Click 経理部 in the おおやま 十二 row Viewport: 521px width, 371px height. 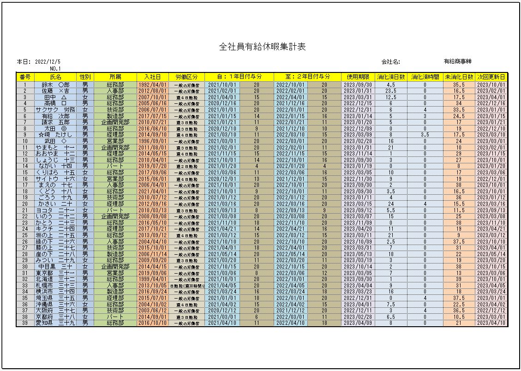pos(115,154)
